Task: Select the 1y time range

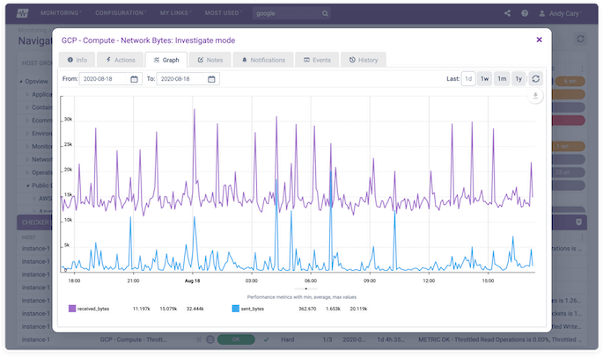Action: coord(518,78)
